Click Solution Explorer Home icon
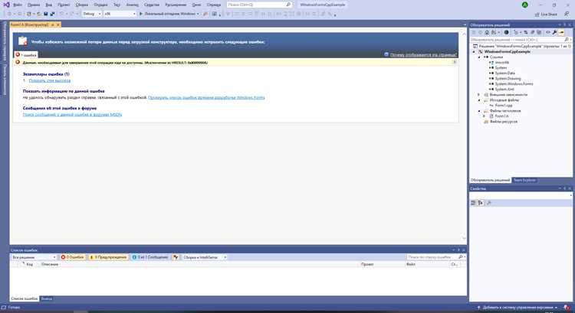This screenshot has width=575, height=313. (x=487, y=32)
